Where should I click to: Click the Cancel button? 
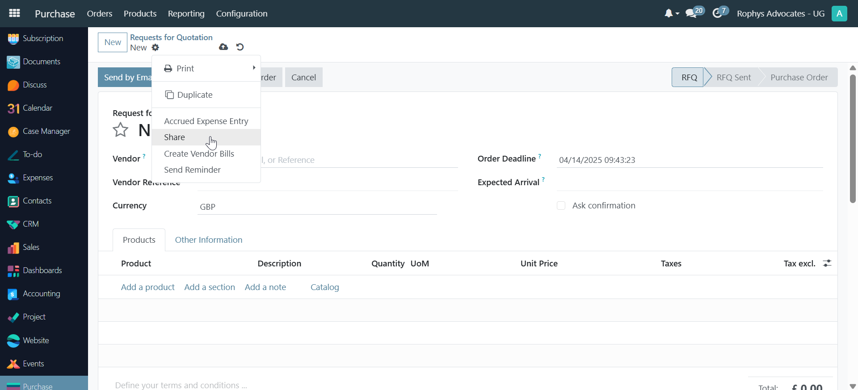303,77
